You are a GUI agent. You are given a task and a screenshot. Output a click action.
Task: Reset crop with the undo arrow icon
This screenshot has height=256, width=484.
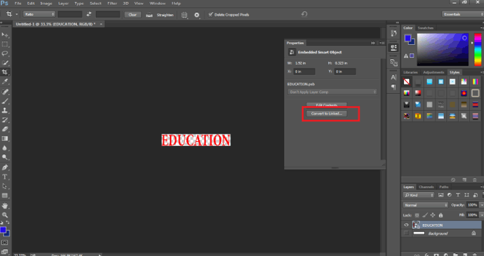305,14
